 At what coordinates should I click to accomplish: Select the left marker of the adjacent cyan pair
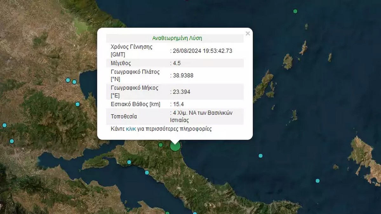click(68, 80)
